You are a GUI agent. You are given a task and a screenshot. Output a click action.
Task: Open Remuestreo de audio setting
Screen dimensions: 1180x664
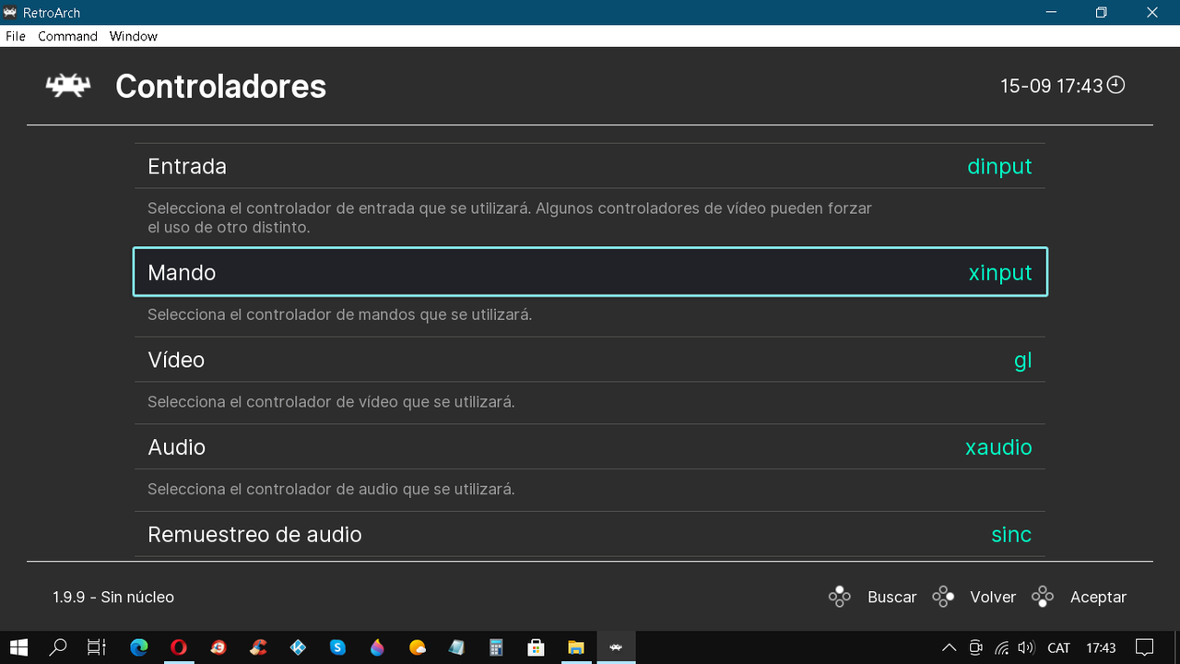click(590, 535)
